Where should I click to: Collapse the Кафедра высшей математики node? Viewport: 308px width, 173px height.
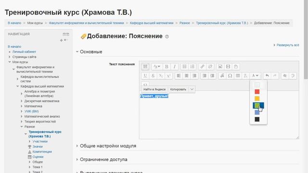click(17, 86)
